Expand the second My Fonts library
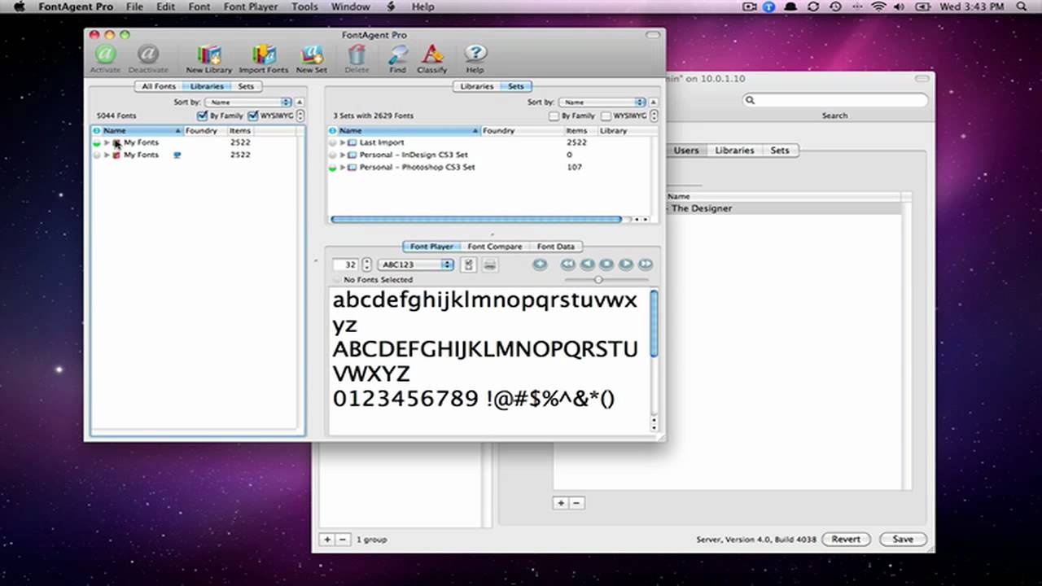The image size is (1042, 586). pyautogui.click(x=107, y=155)
